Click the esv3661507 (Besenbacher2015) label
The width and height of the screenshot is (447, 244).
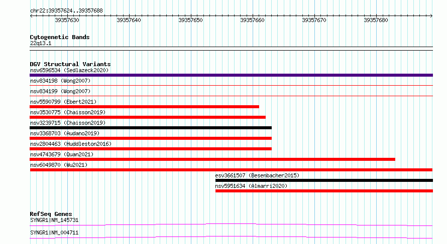point(257,175)
